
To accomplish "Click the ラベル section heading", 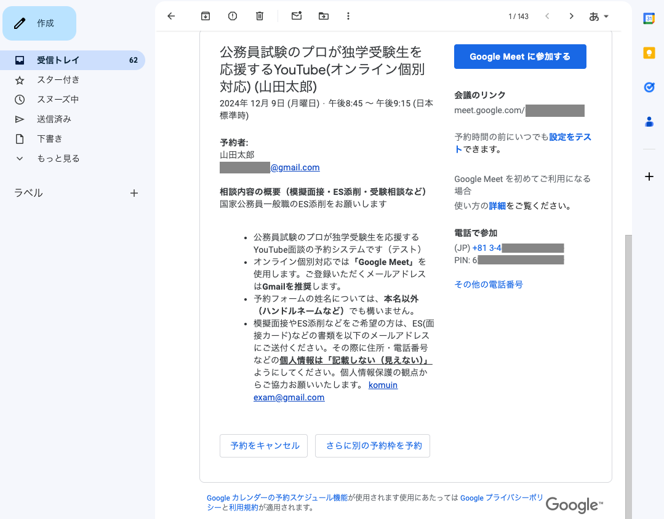I will 28,193.
